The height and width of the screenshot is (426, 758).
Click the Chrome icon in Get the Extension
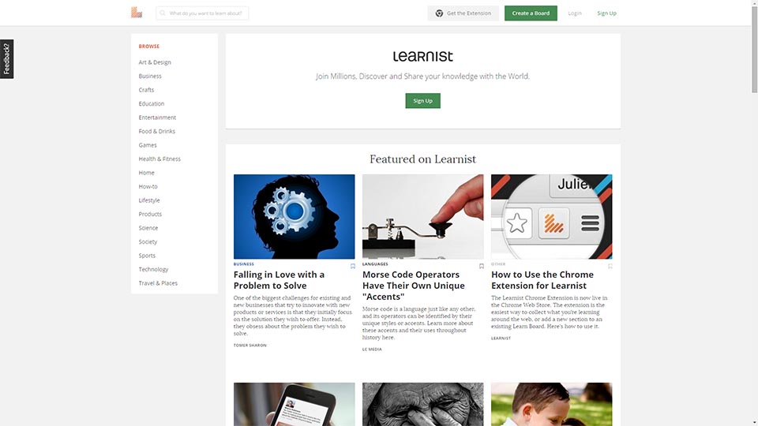click(x=439, y=13)
